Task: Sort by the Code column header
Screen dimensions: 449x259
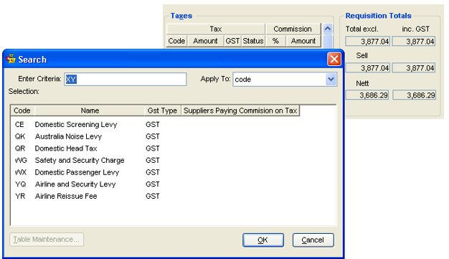Action: [22, 110]
